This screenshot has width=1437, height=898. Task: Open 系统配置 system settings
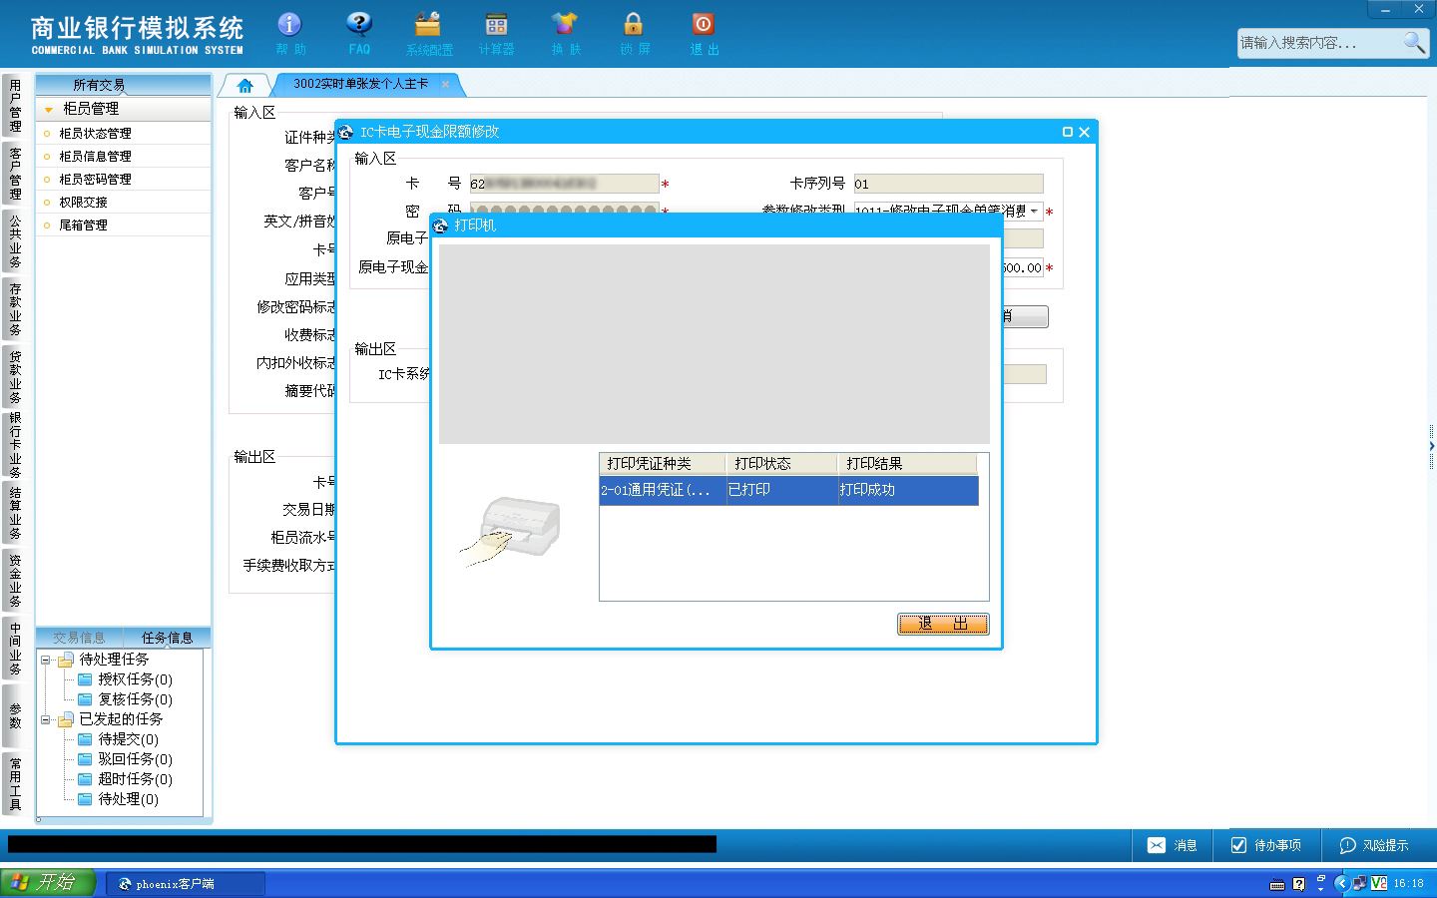pyautogui.click(x=428, y=33)
